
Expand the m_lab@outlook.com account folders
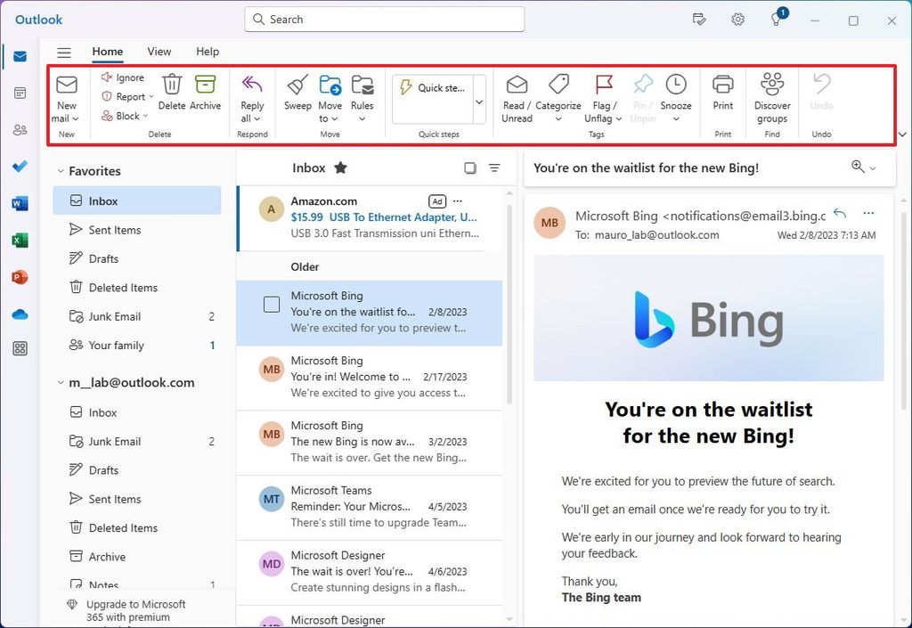(x=60, y=382)
